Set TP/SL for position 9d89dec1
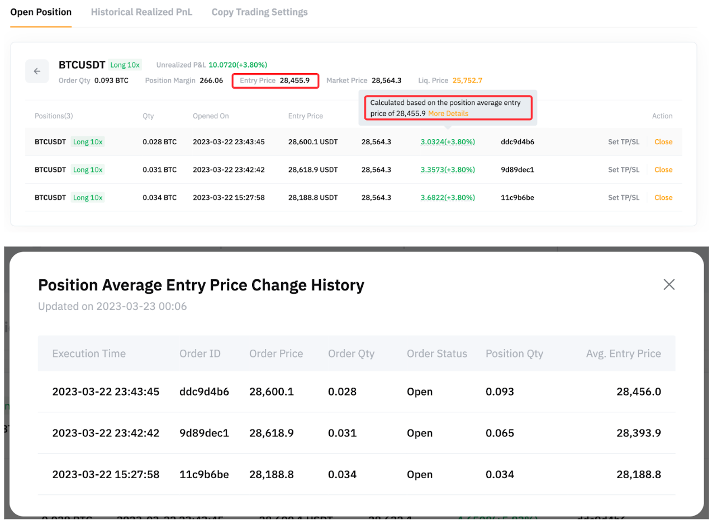The width and height of the screenshot is (712, 524). 623,170
